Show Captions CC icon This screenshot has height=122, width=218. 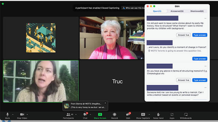[143, 115]
